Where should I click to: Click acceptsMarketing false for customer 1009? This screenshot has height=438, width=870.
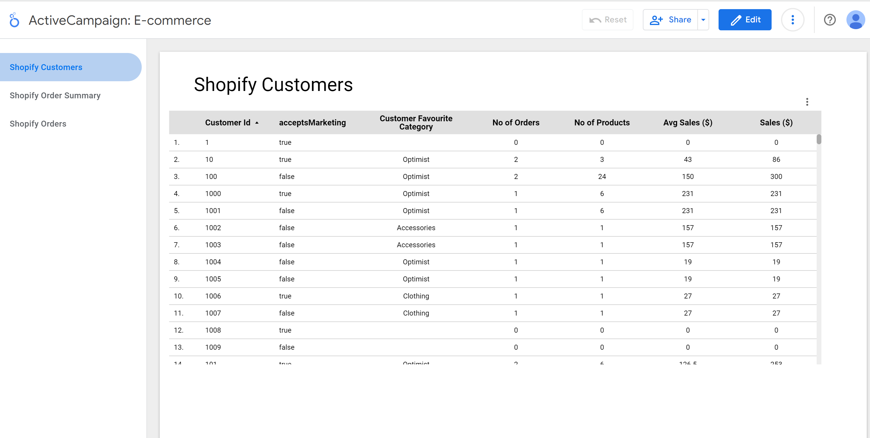click(286, 347)
